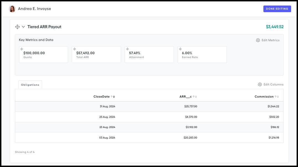Click the $502.20 commission cell

tap(274, 117)
